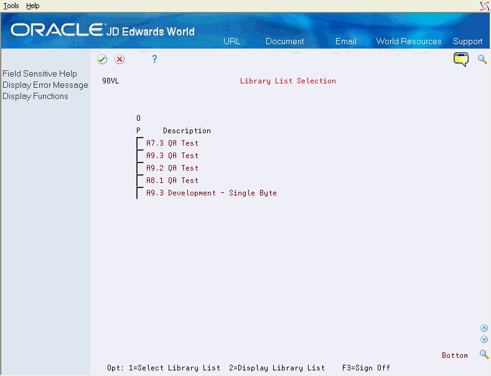Screen dimensions: 491x376
Task: Open Display Error Message link
Action: [x=45, y=85]
